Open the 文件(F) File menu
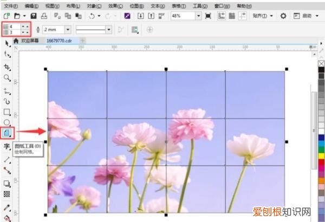 11,6
